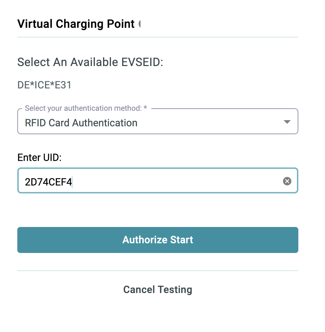This screenshot has height=332, width=325.
Task: Click the 'Enter UID:' label
Action: [39, 157]
